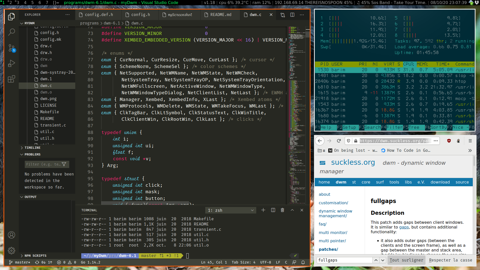Open the '1: zsh' terminal dropdown
The image size is (480, 270).
pos(230,210)
